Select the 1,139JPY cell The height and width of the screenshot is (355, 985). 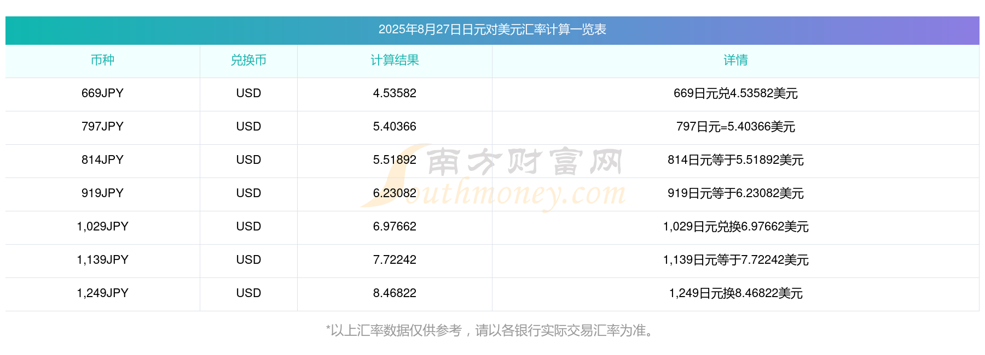102,260
